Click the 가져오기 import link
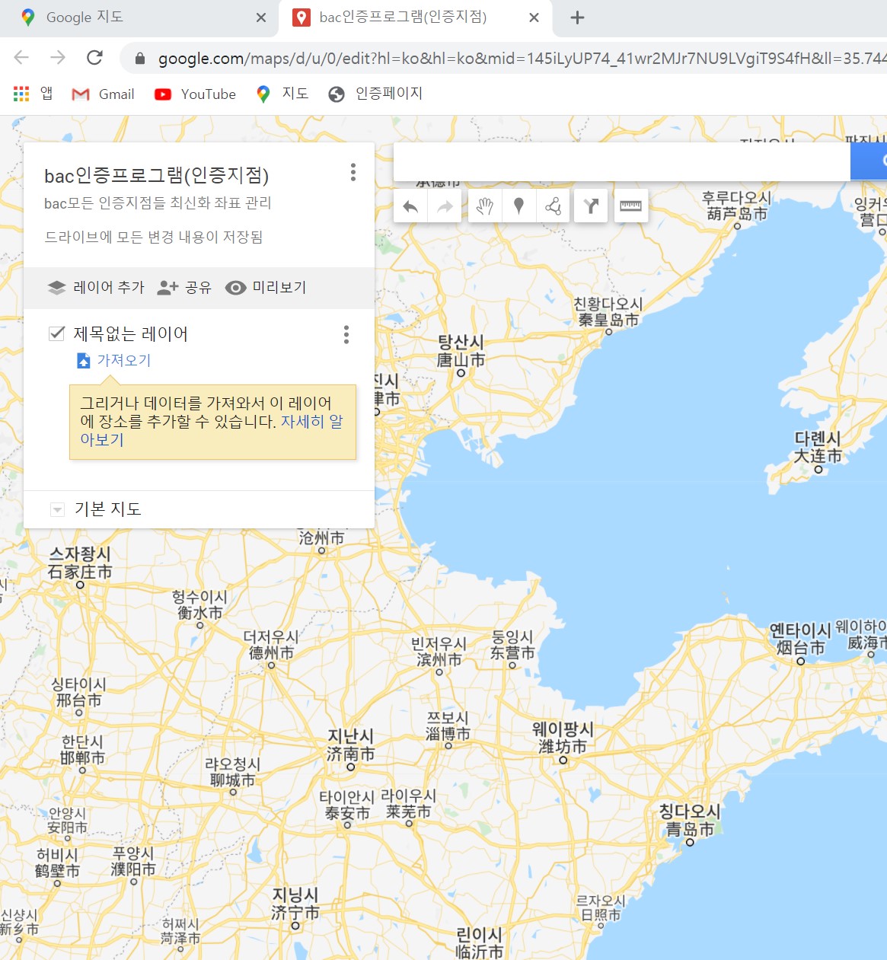The width and height of the screenshot is (887, 960). coord(124,360)
